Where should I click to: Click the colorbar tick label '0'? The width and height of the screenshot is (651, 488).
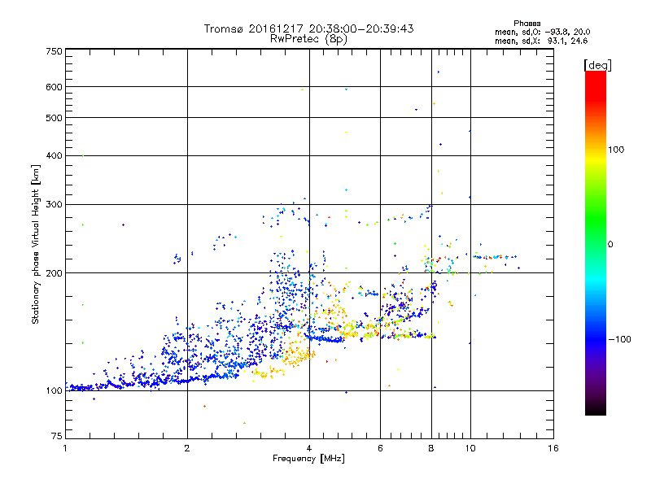coord(610,245)
